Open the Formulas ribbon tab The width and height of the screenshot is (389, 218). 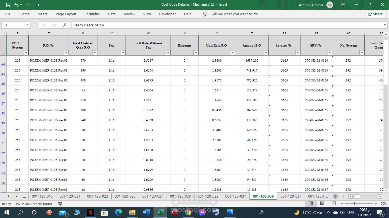tap(92, 14)
